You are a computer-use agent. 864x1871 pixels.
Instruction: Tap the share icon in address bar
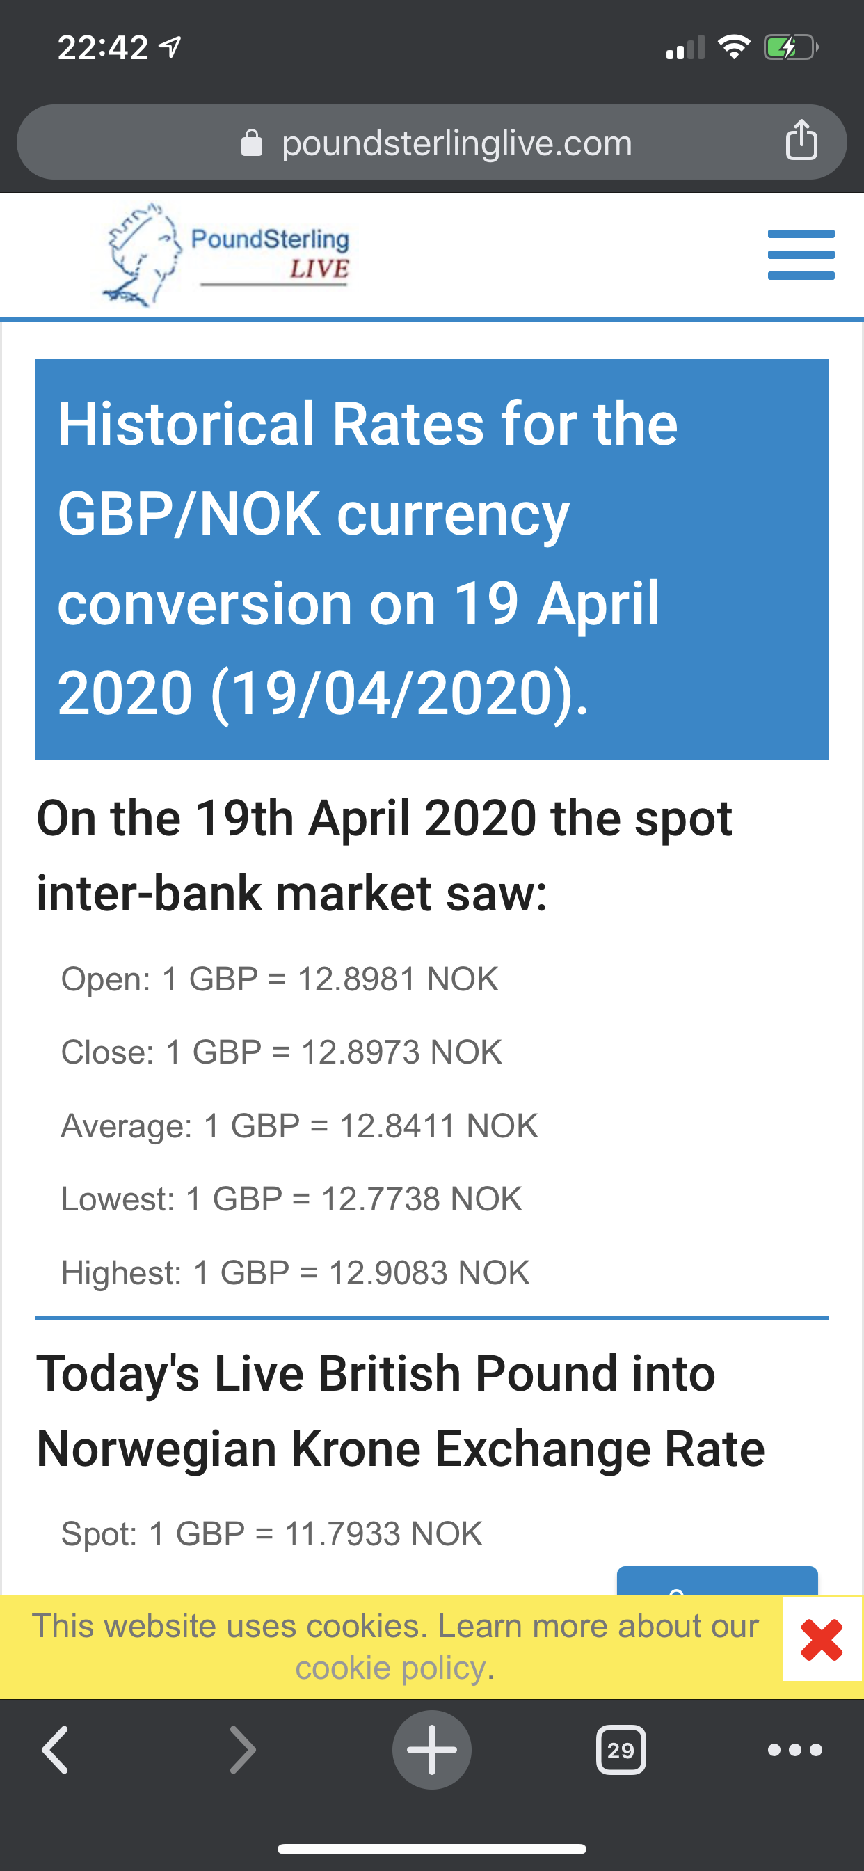click(801, 140)
